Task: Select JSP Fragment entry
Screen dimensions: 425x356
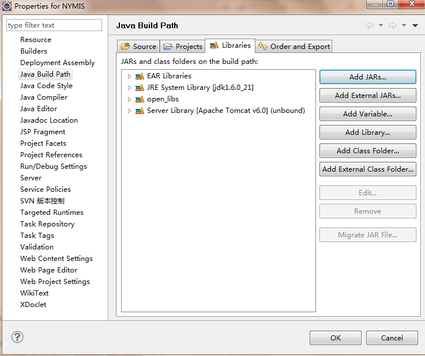Action: 43,132
